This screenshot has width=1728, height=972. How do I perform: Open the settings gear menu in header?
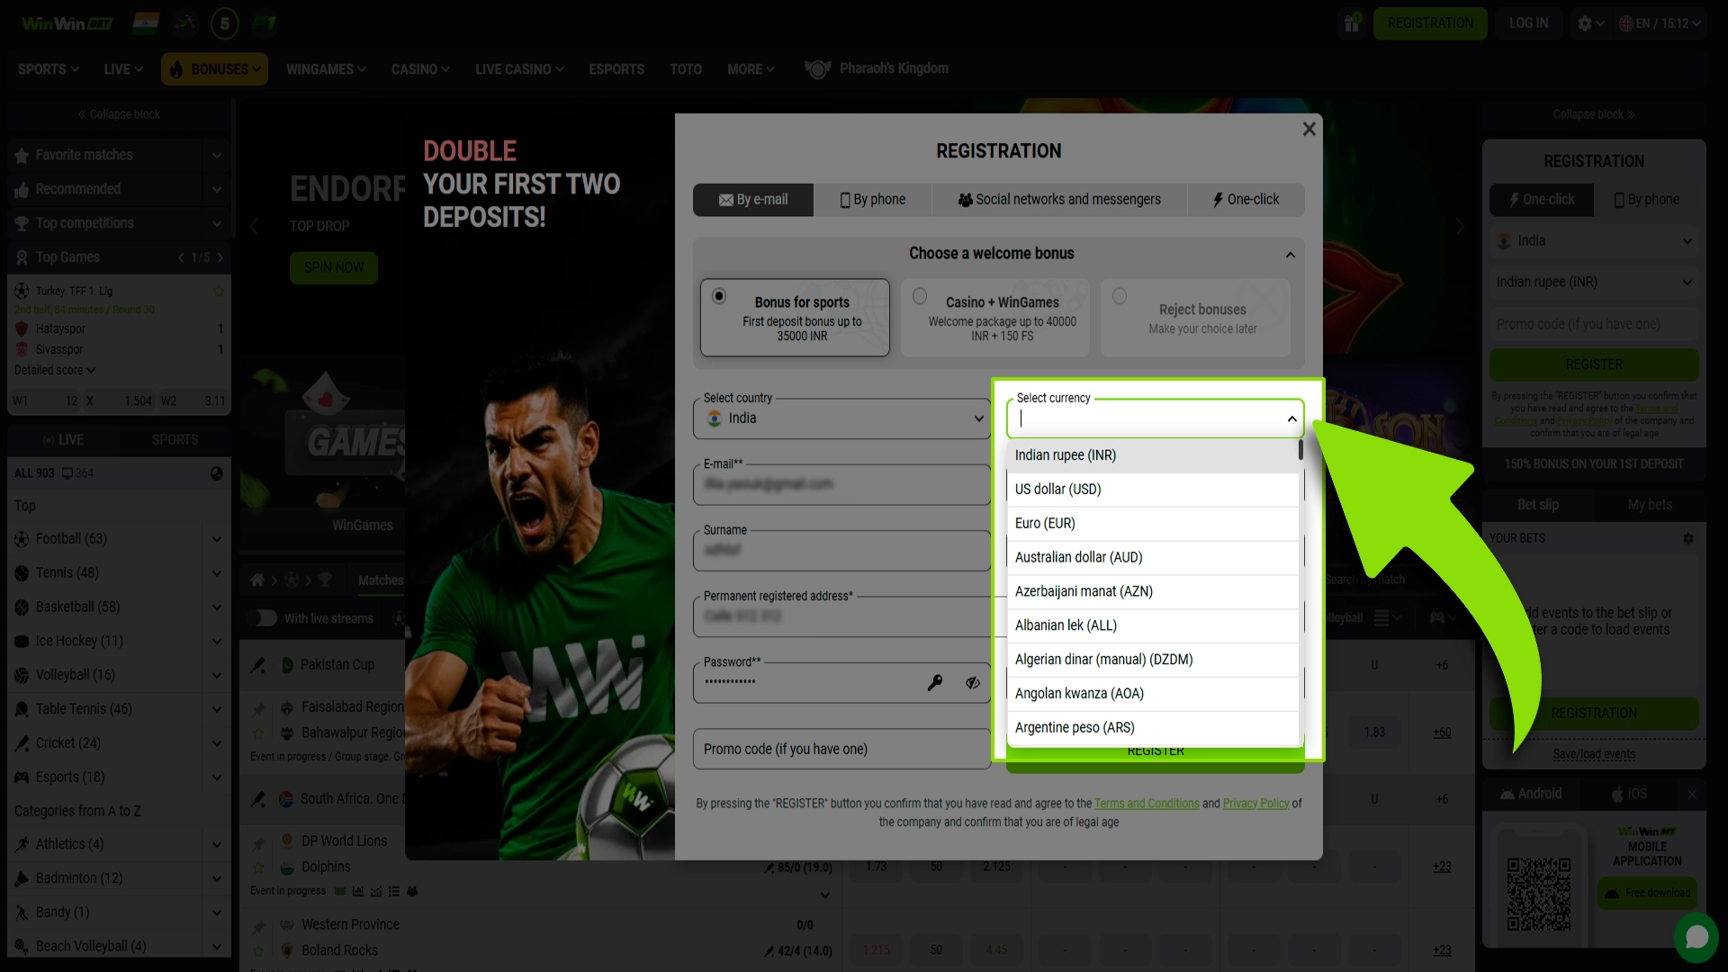click(x=1590, y=23)
